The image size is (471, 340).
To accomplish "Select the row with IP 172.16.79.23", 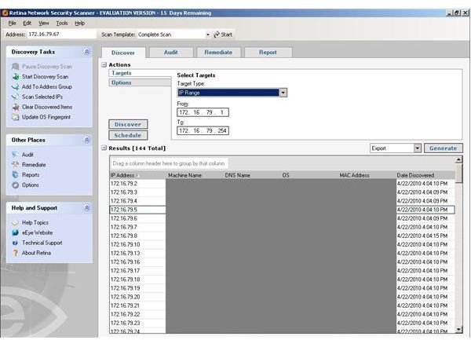I will coord(283,323).
